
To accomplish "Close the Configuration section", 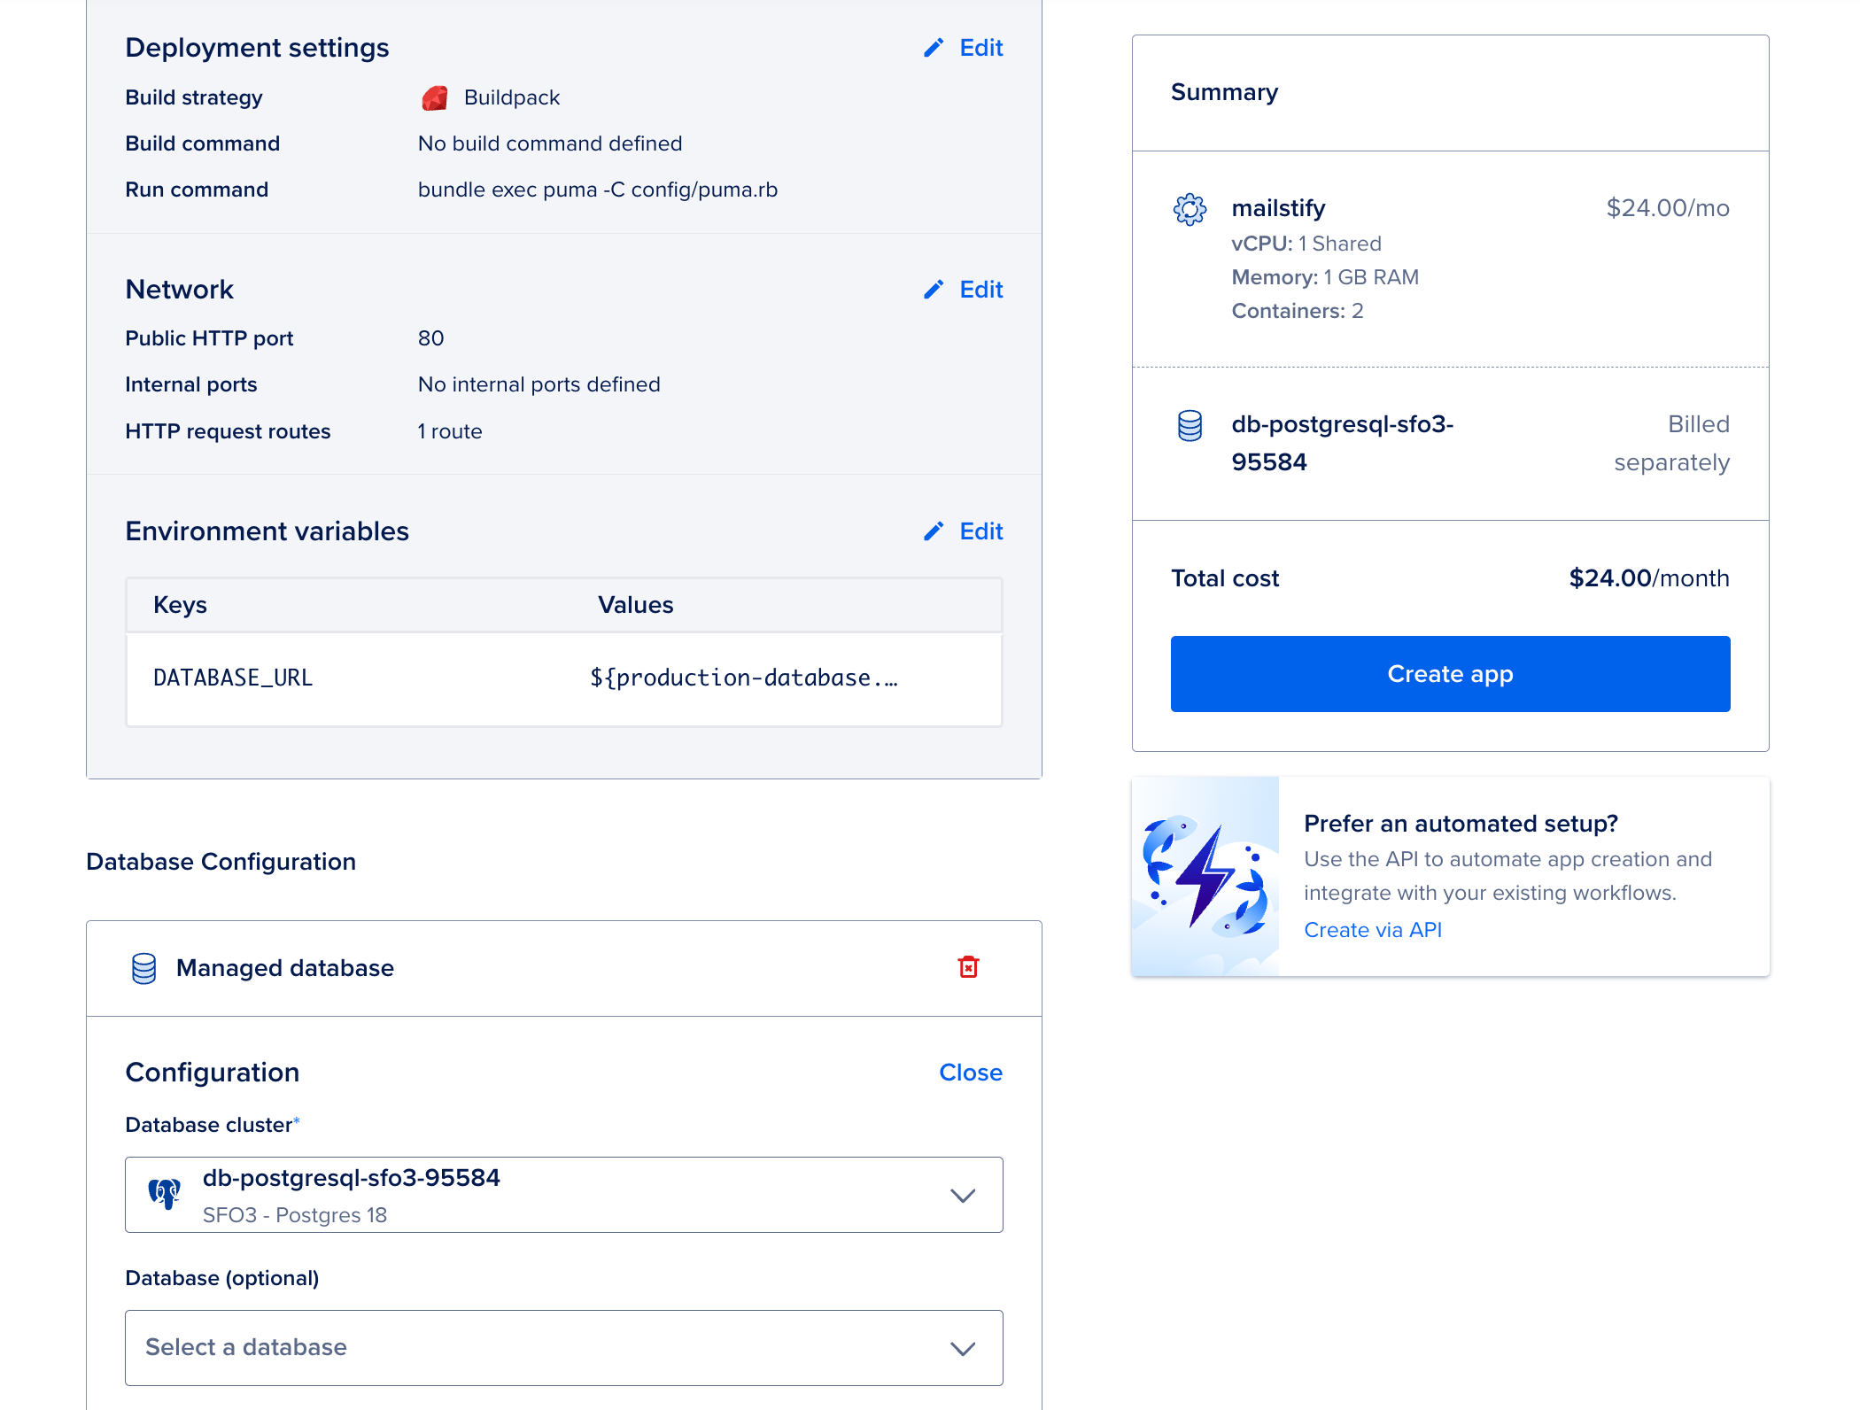I will 971,1073.
